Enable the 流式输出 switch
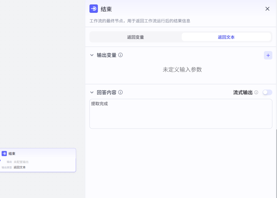The width and height of the screenshot is (277, 198). [x=267, y=92]
